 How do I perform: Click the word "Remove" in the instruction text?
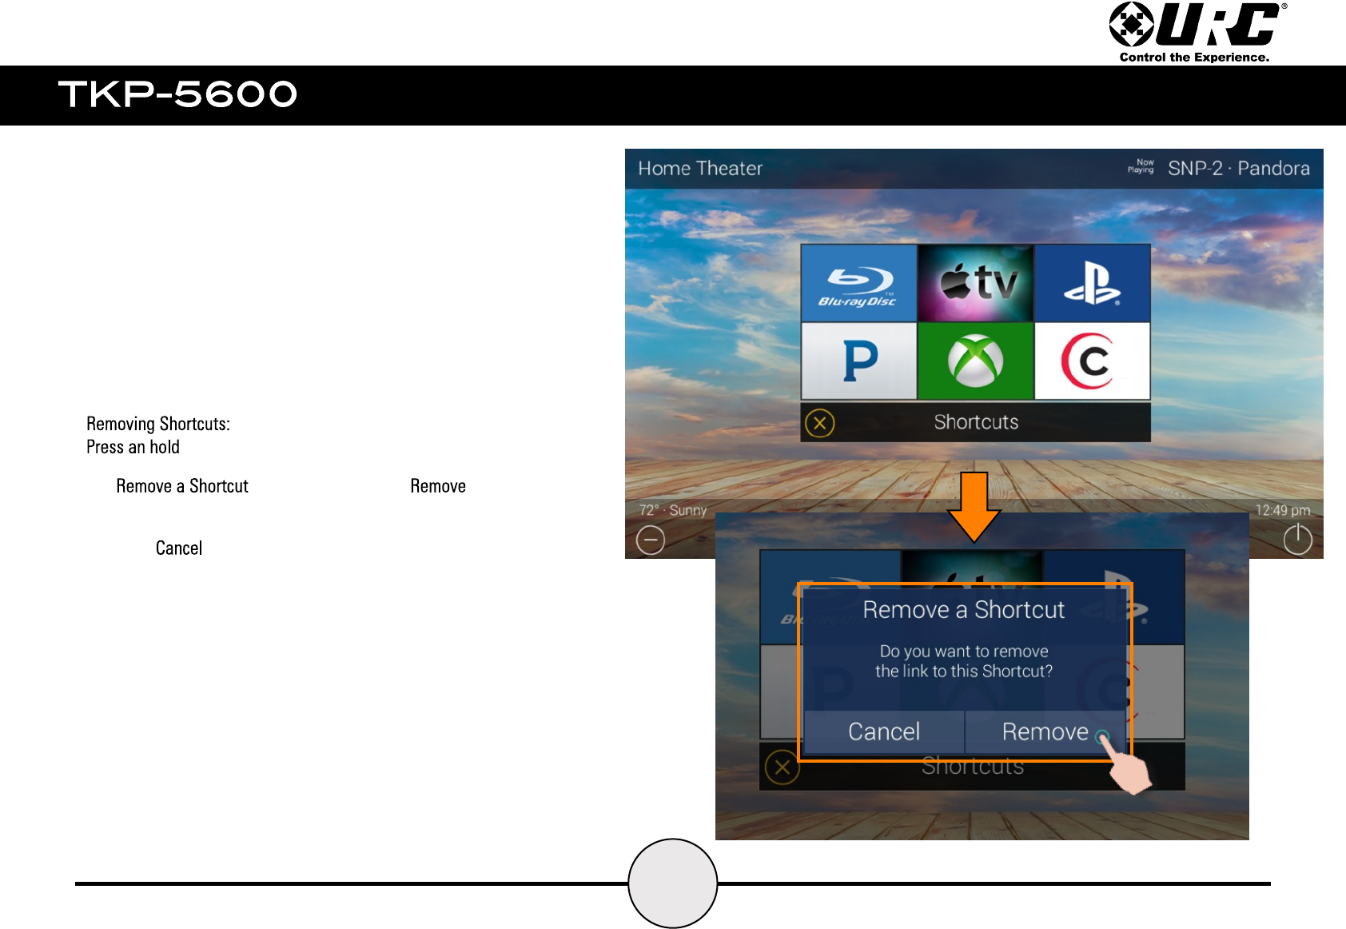(x=438, y=486)
